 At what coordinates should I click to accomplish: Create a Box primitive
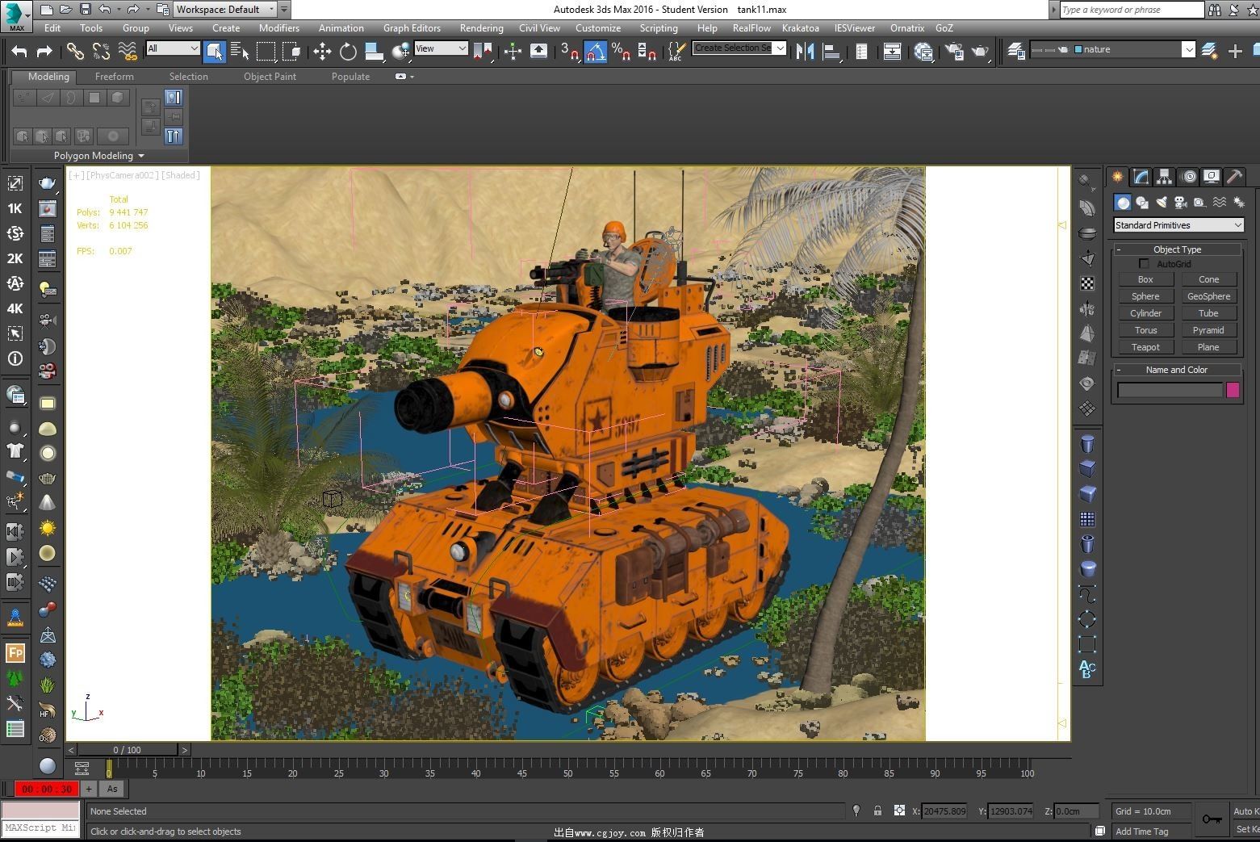click(1145, 279)
